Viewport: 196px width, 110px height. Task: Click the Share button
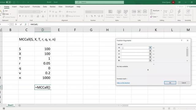(x=180, y=7)
